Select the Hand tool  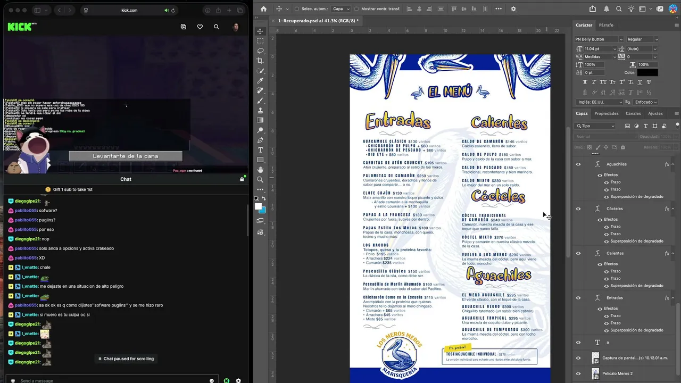coord(260,170)
